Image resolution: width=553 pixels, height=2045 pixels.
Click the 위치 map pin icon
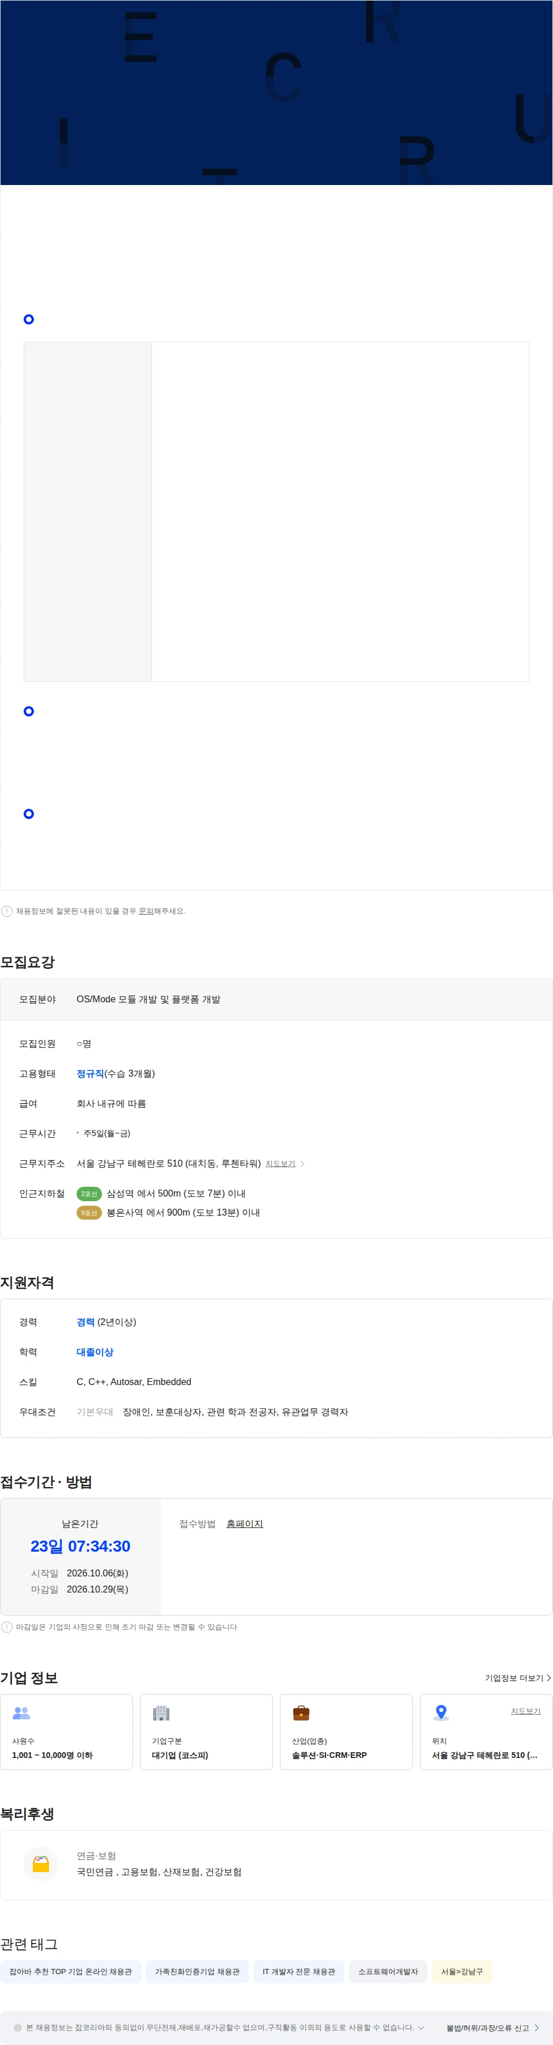[x=441, y=1713]
